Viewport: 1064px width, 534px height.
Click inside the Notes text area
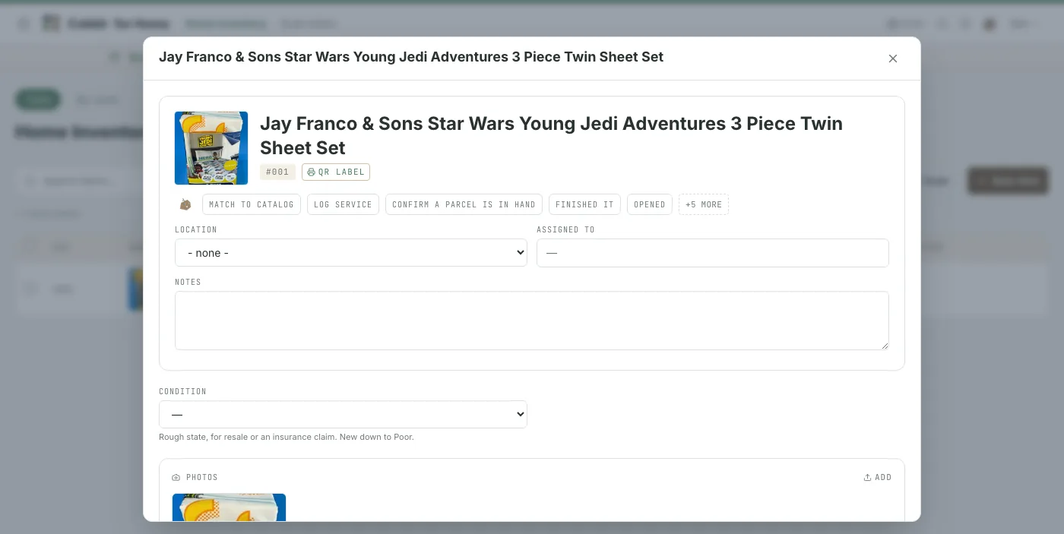coord(532,321)
